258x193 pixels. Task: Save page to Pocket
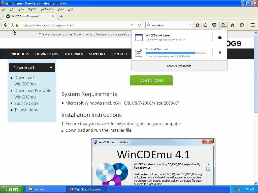click(214, 25)
